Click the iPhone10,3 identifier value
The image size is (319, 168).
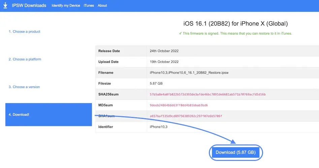pyautogui.click(x=159, y=127)
